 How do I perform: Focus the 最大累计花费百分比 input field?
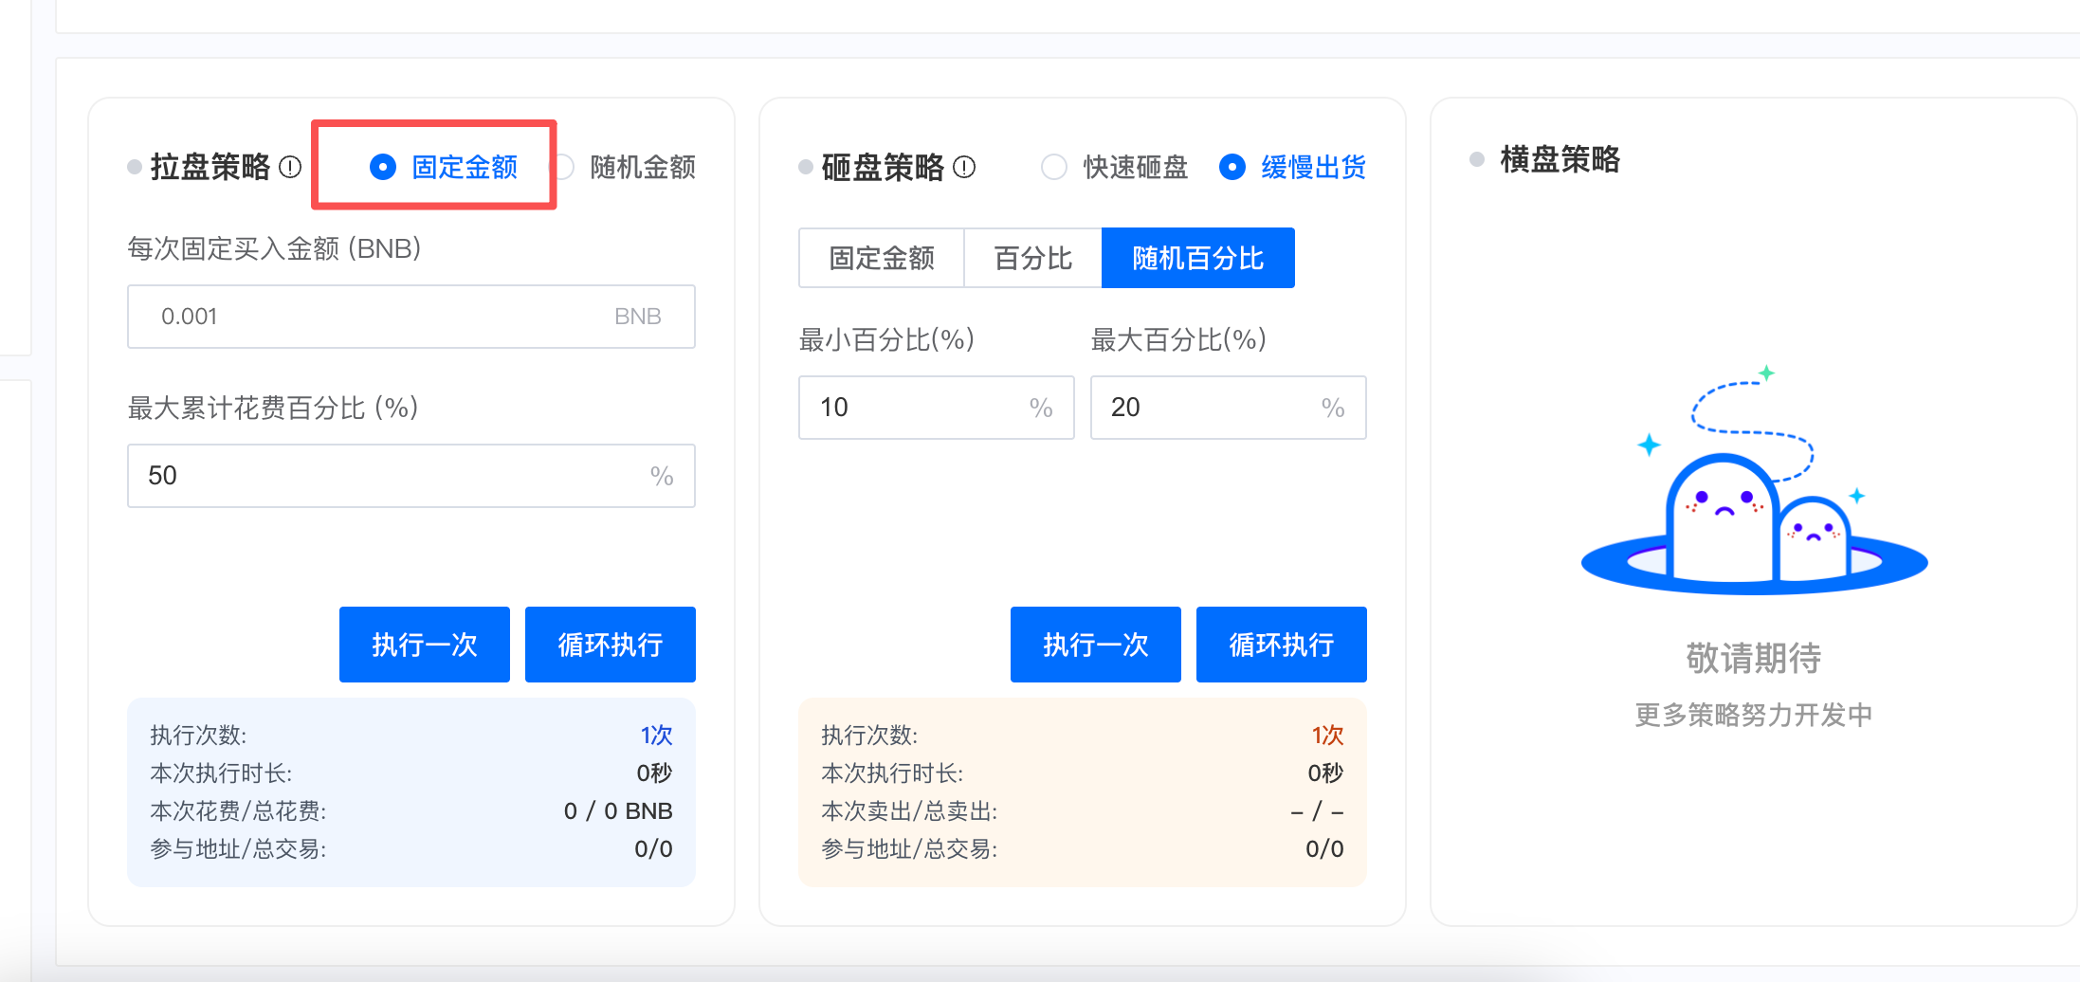point(389,476)
